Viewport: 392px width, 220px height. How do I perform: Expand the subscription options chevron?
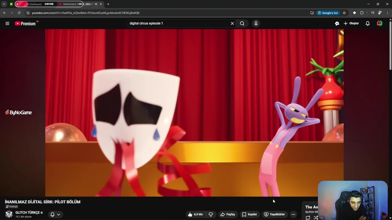[x=58, y=215]
